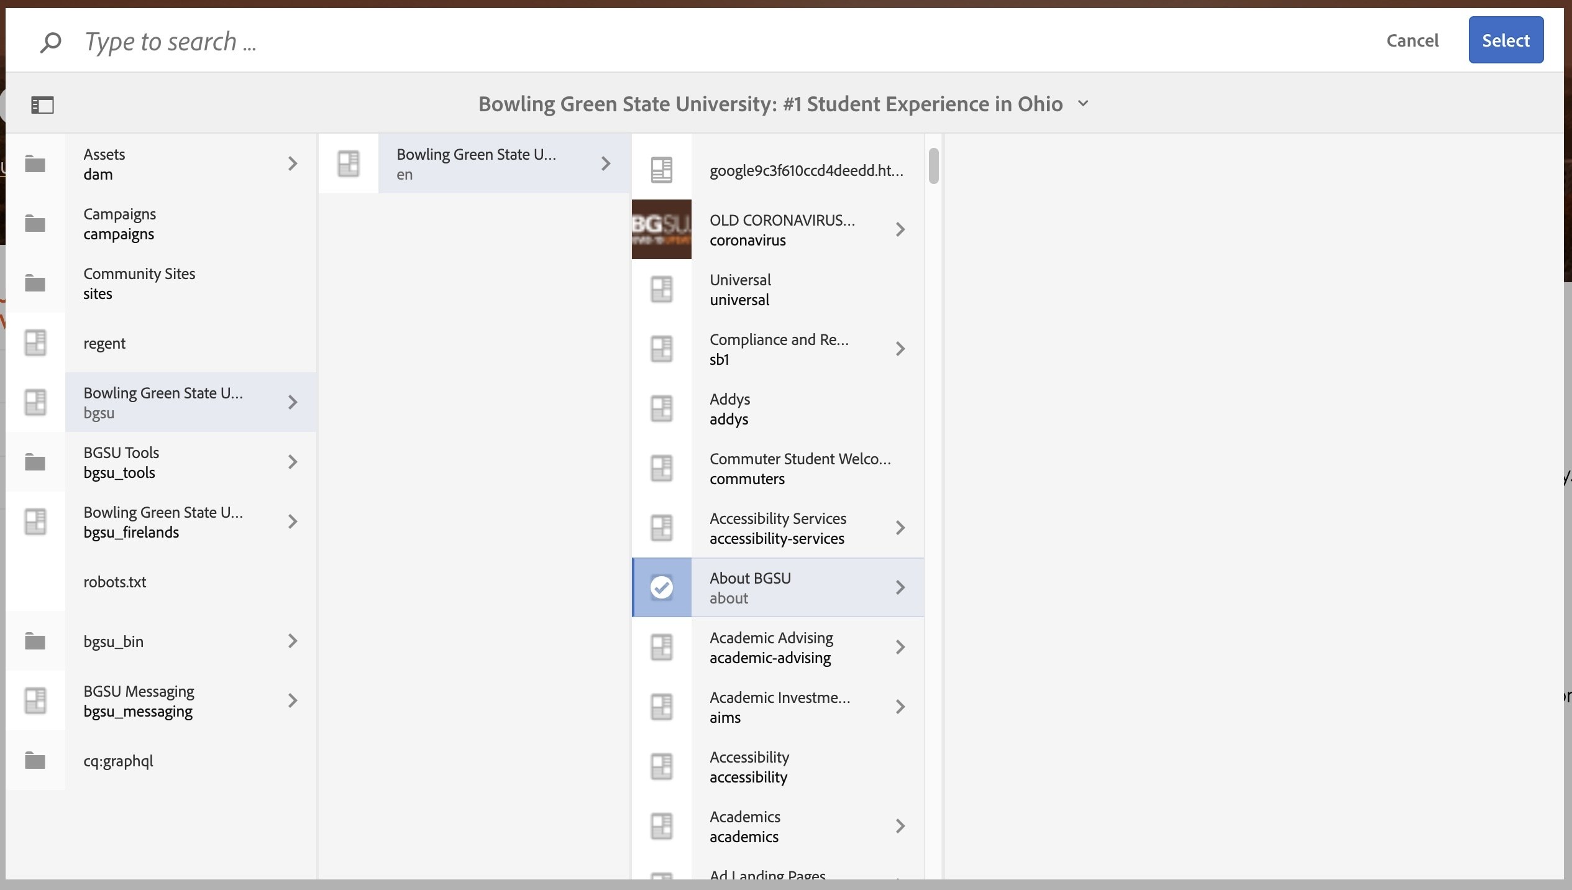The image size is (1572, 890).
Task: Expand the bgsu_firelands chevron
Action: 293,521
